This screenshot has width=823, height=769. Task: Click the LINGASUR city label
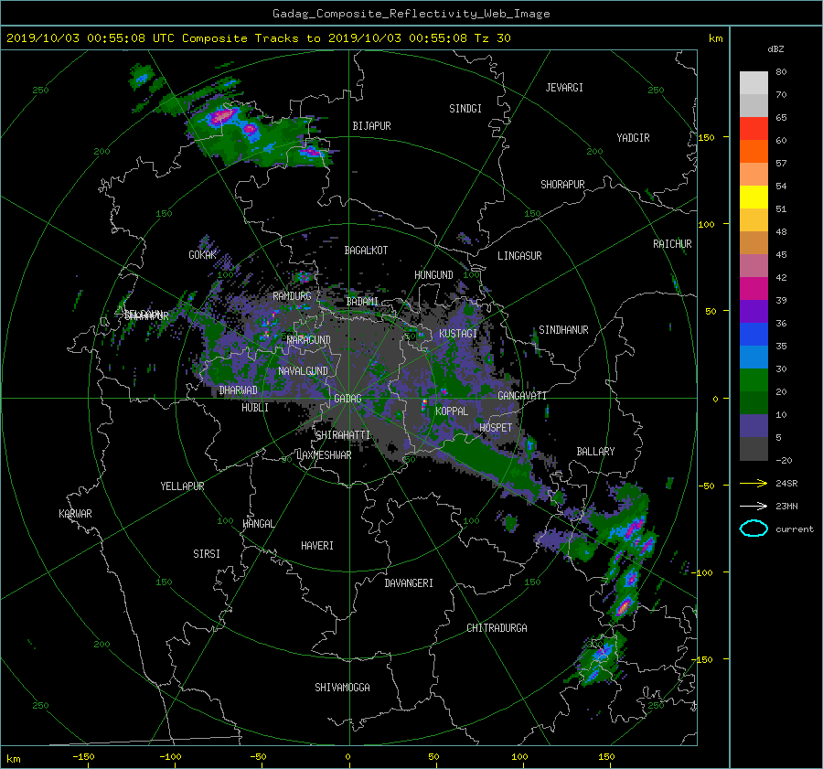coord(519,256)
